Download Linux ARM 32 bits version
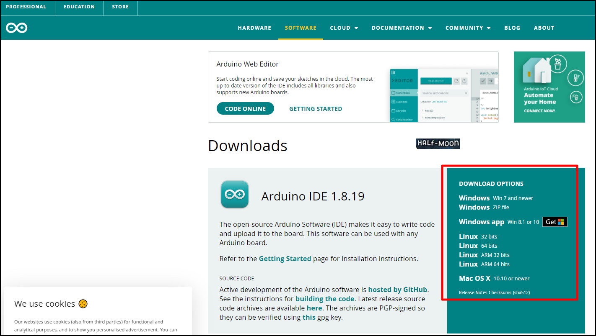The width and height of the screenshot is (596, 336). click(484, 255)
